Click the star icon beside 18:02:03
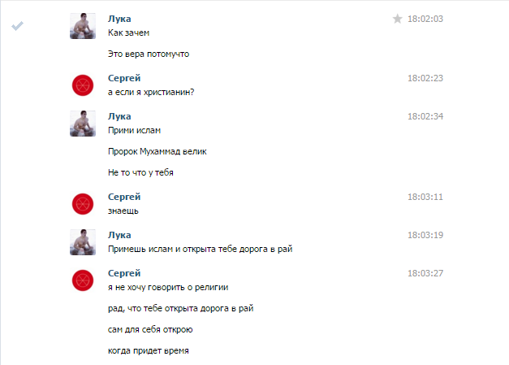The height and width of the screenshot is (365, 509). click(397, 19)
